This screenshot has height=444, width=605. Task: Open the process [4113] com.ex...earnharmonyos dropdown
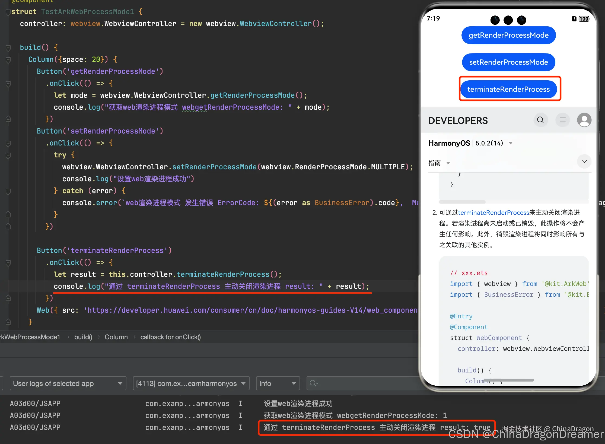pyautogui.click(x=191, y=383)
